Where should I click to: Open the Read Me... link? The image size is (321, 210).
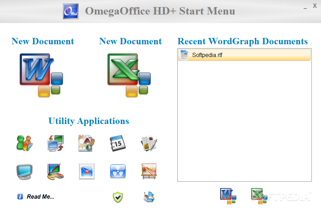(41, 197)
